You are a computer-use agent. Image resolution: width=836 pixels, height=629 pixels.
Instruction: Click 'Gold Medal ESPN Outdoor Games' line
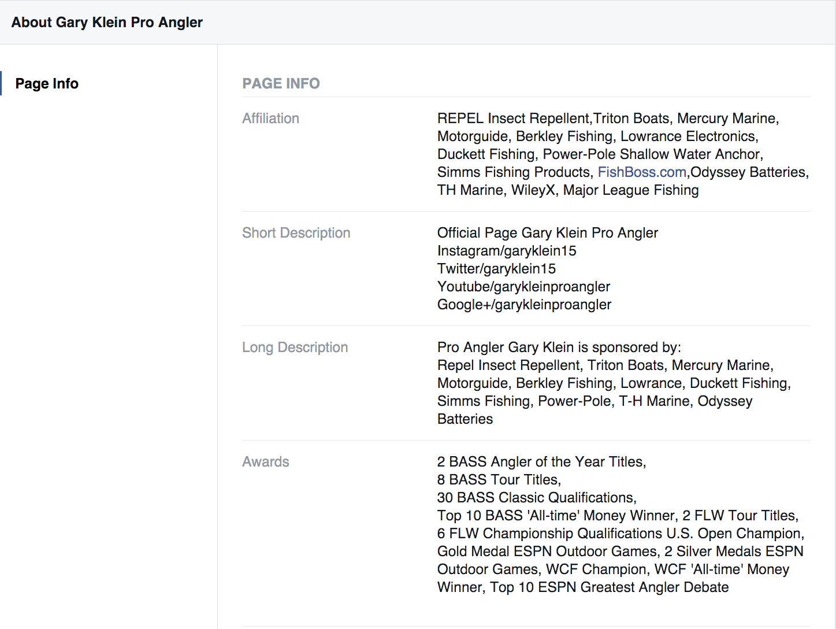(x=621, y=552)
